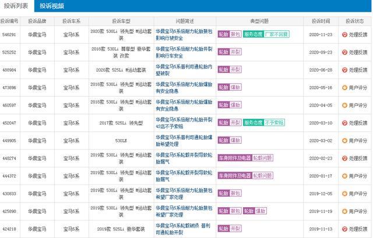
Task: Click the 投诉车型 column header
Action: [x=121, y=21]
